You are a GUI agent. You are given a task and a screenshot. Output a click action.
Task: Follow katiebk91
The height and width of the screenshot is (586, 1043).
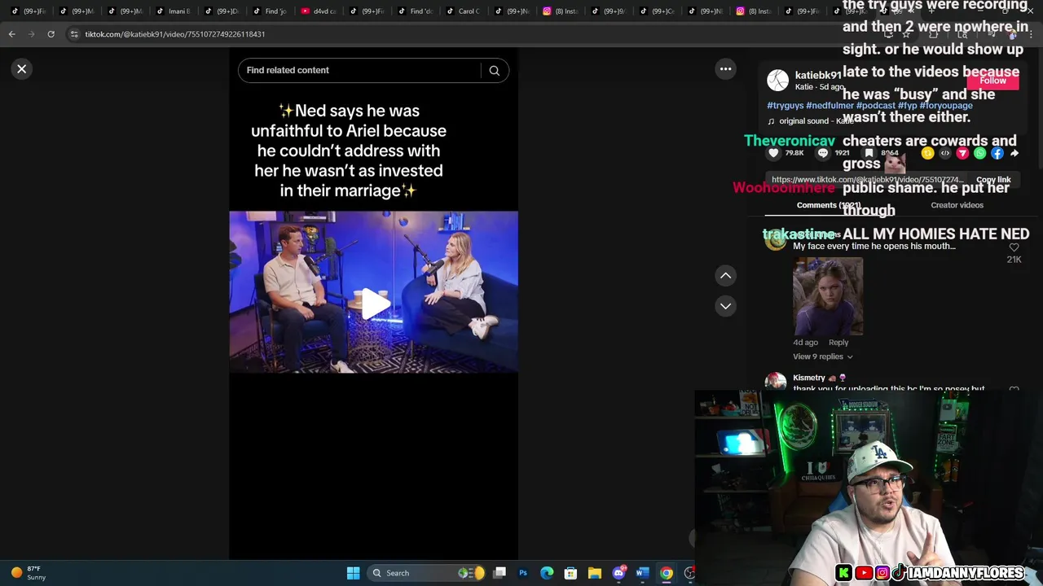(992, 81)
